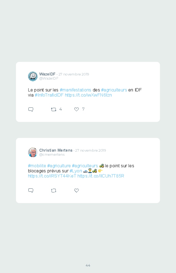
Task: Click the retweet icon on WazeIDF tweet
Action: [x=53, y=109]
